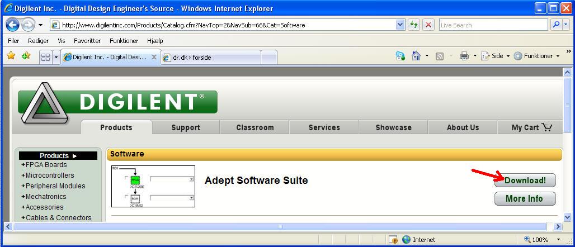This screenshot has width=575, height=247.
Task: Click the Home page house icon
Action: 416,56
